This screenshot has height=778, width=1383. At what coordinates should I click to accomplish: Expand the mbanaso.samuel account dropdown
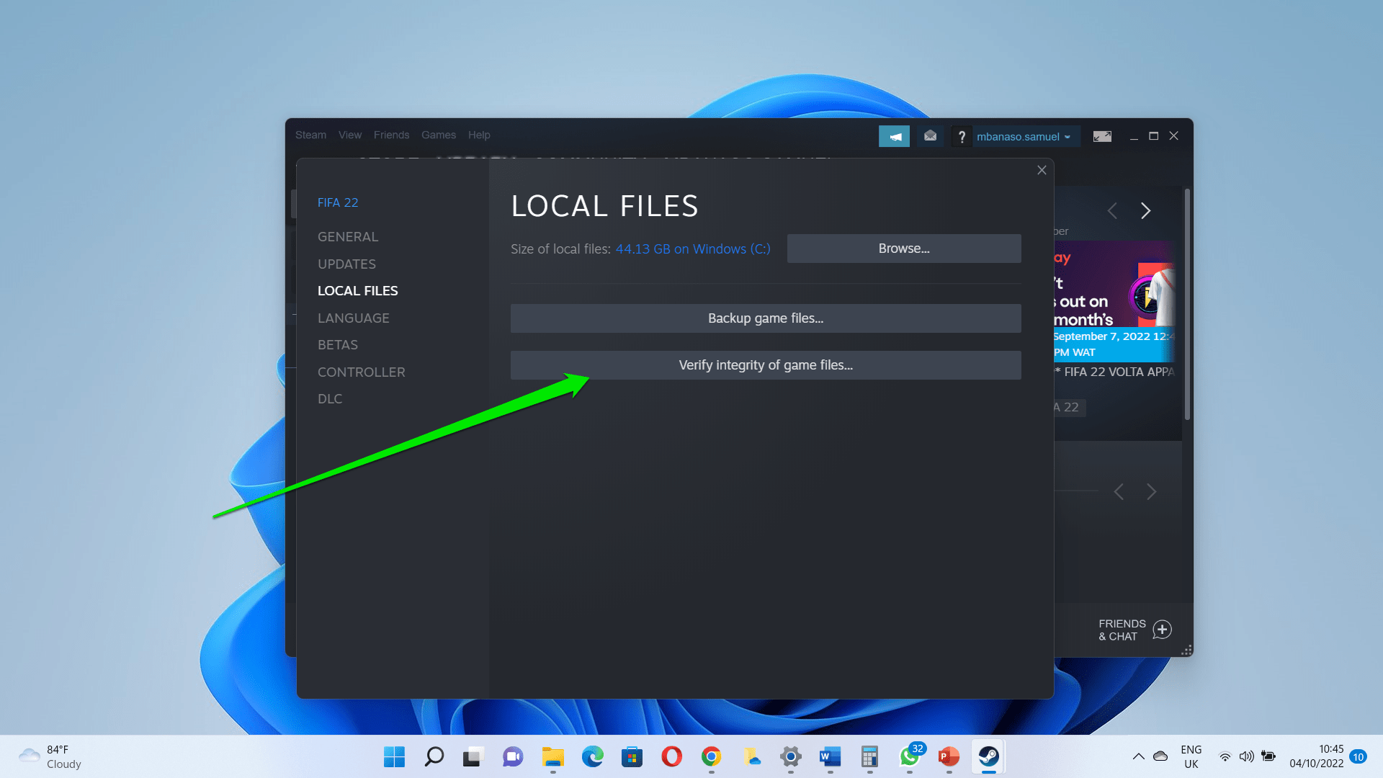[x=1023, y=136]
